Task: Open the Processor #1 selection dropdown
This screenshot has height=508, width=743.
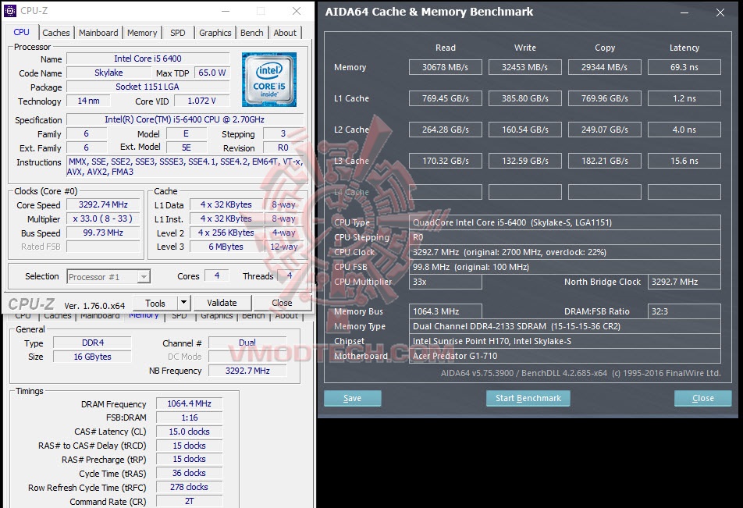Action: [x=108, y=277]
